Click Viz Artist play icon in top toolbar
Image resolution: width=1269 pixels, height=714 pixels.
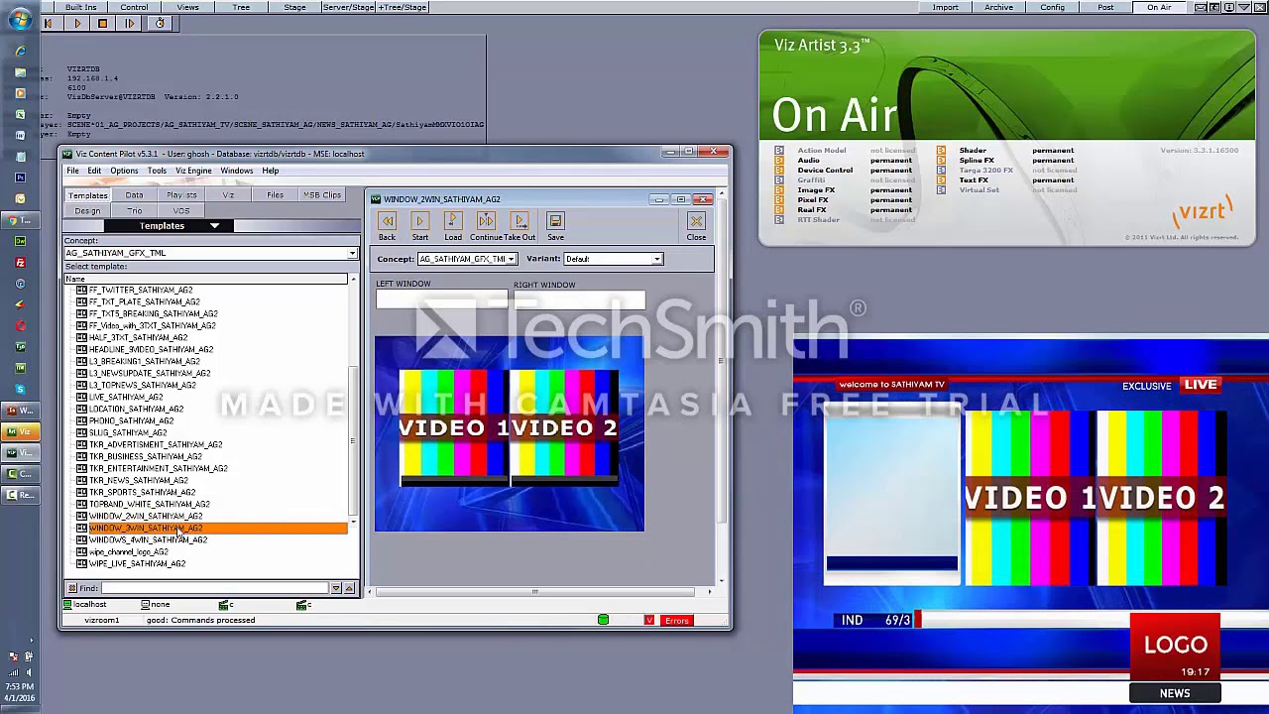76,23
